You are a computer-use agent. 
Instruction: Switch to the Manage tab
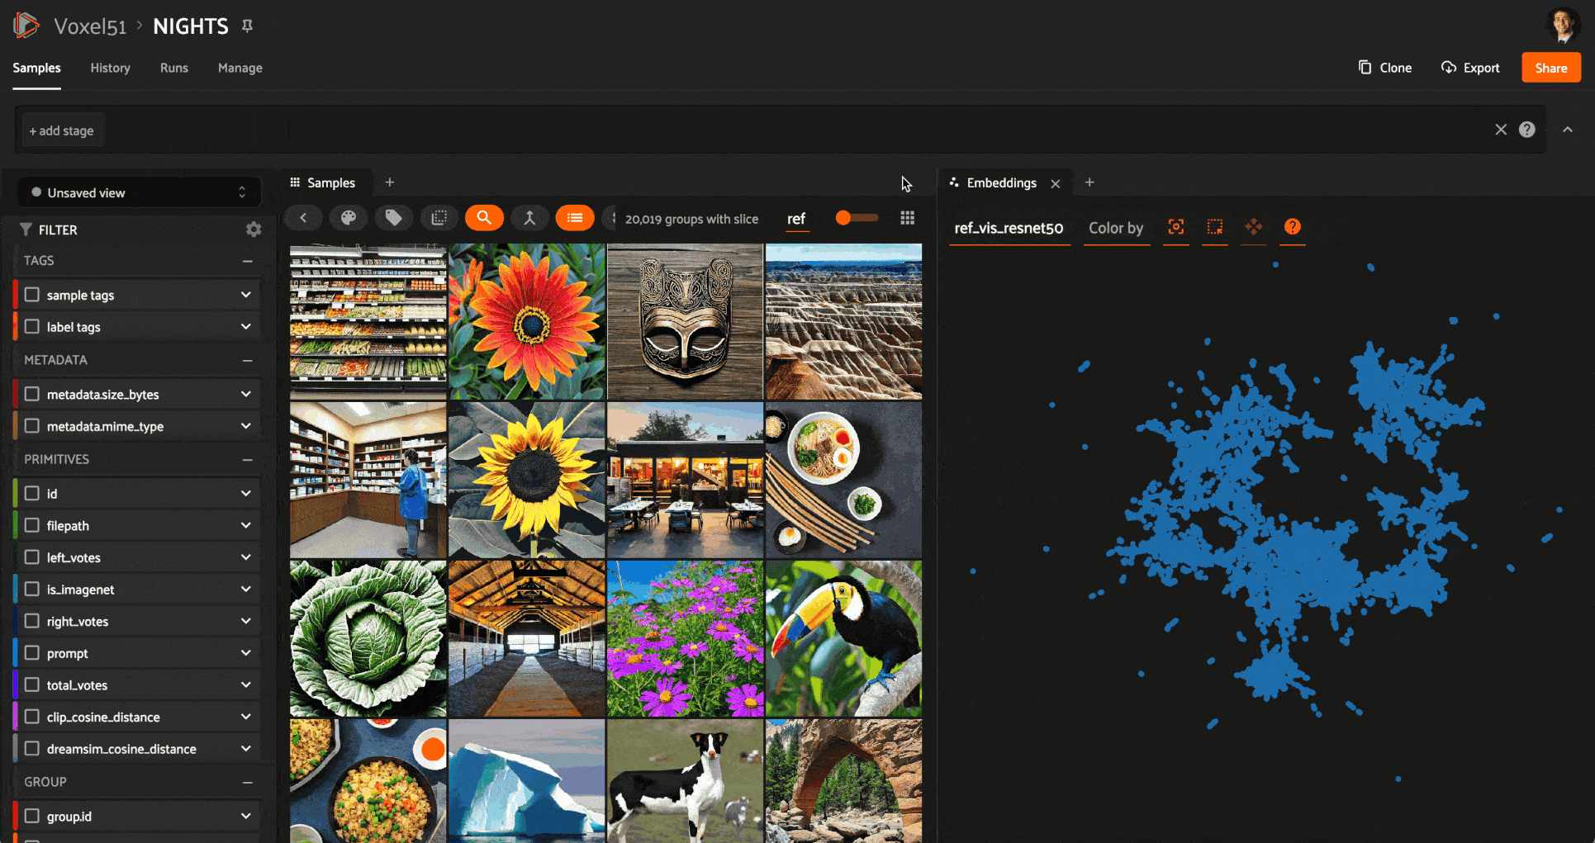click(240, 68)
